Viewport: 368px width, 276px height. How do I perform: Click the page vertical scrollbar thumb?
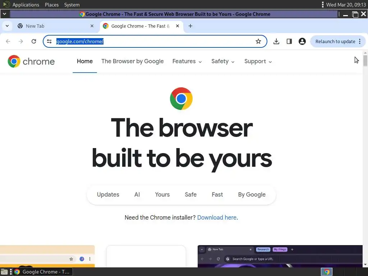point(365,60)
